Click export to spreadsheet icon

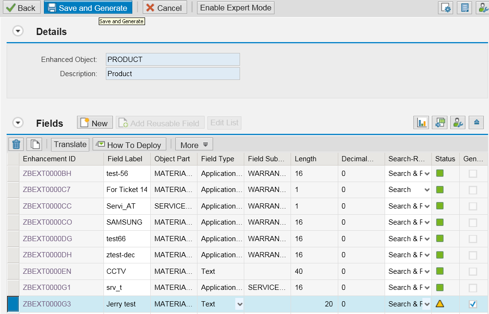click(440, 122)
